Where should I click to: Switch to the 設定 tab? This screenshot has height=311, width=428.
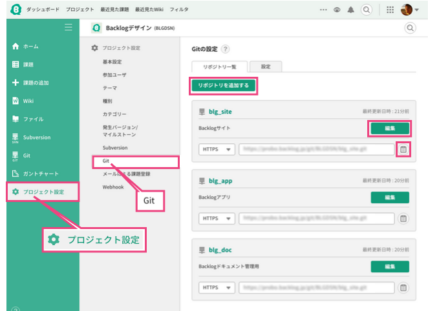[266, 66]
